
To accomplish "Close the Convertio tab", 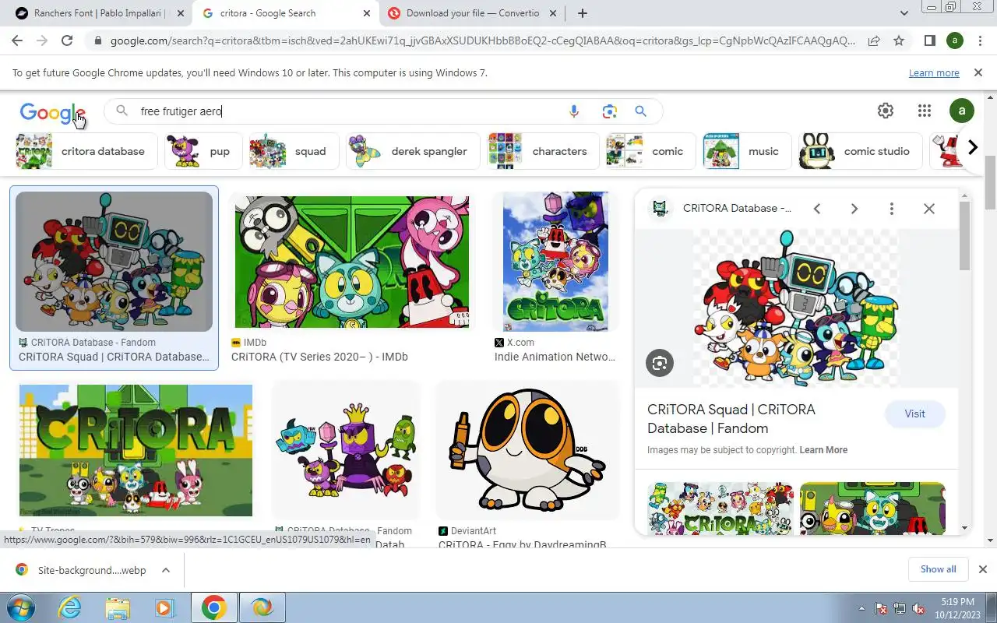I will (x=554, y=13).
